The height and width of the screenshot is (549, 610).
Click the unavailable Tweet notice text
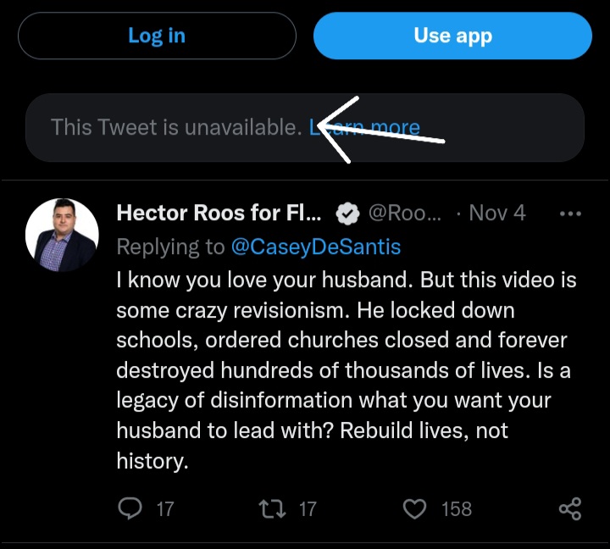tap(175, 128)
